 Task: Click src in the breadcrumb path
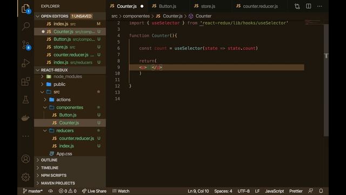pyautogui.click(x=114, y=16)
